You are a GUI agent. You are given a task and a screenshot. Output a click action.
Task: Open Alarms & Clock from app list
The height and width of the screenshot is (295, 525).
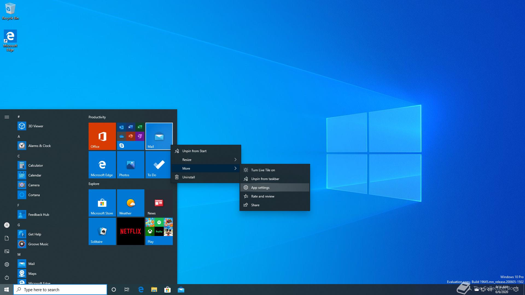[49, 146]
